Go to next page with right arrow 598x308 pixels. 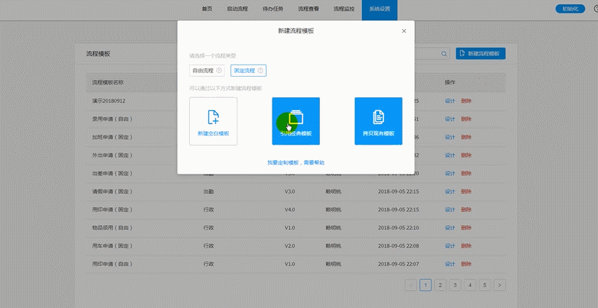[500, 285]
